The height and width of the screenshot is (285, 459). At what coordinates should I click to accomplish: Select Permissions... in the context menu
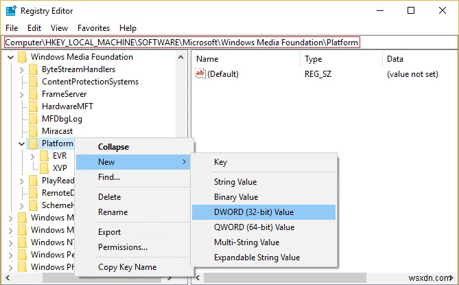pos(123,247)
